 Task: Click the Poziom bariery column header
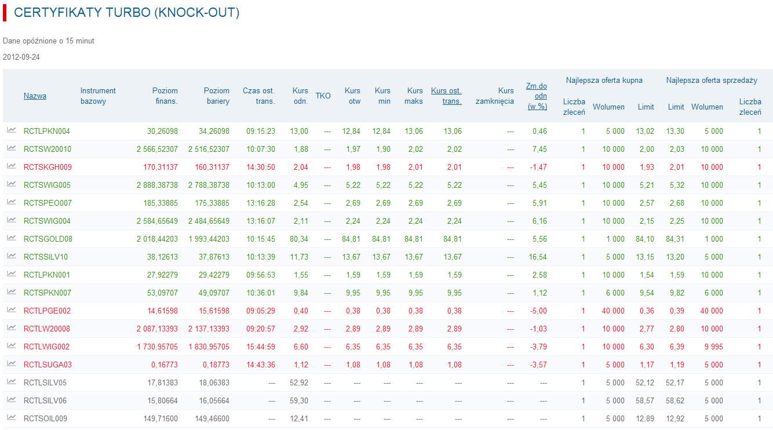tap(217, 96)
